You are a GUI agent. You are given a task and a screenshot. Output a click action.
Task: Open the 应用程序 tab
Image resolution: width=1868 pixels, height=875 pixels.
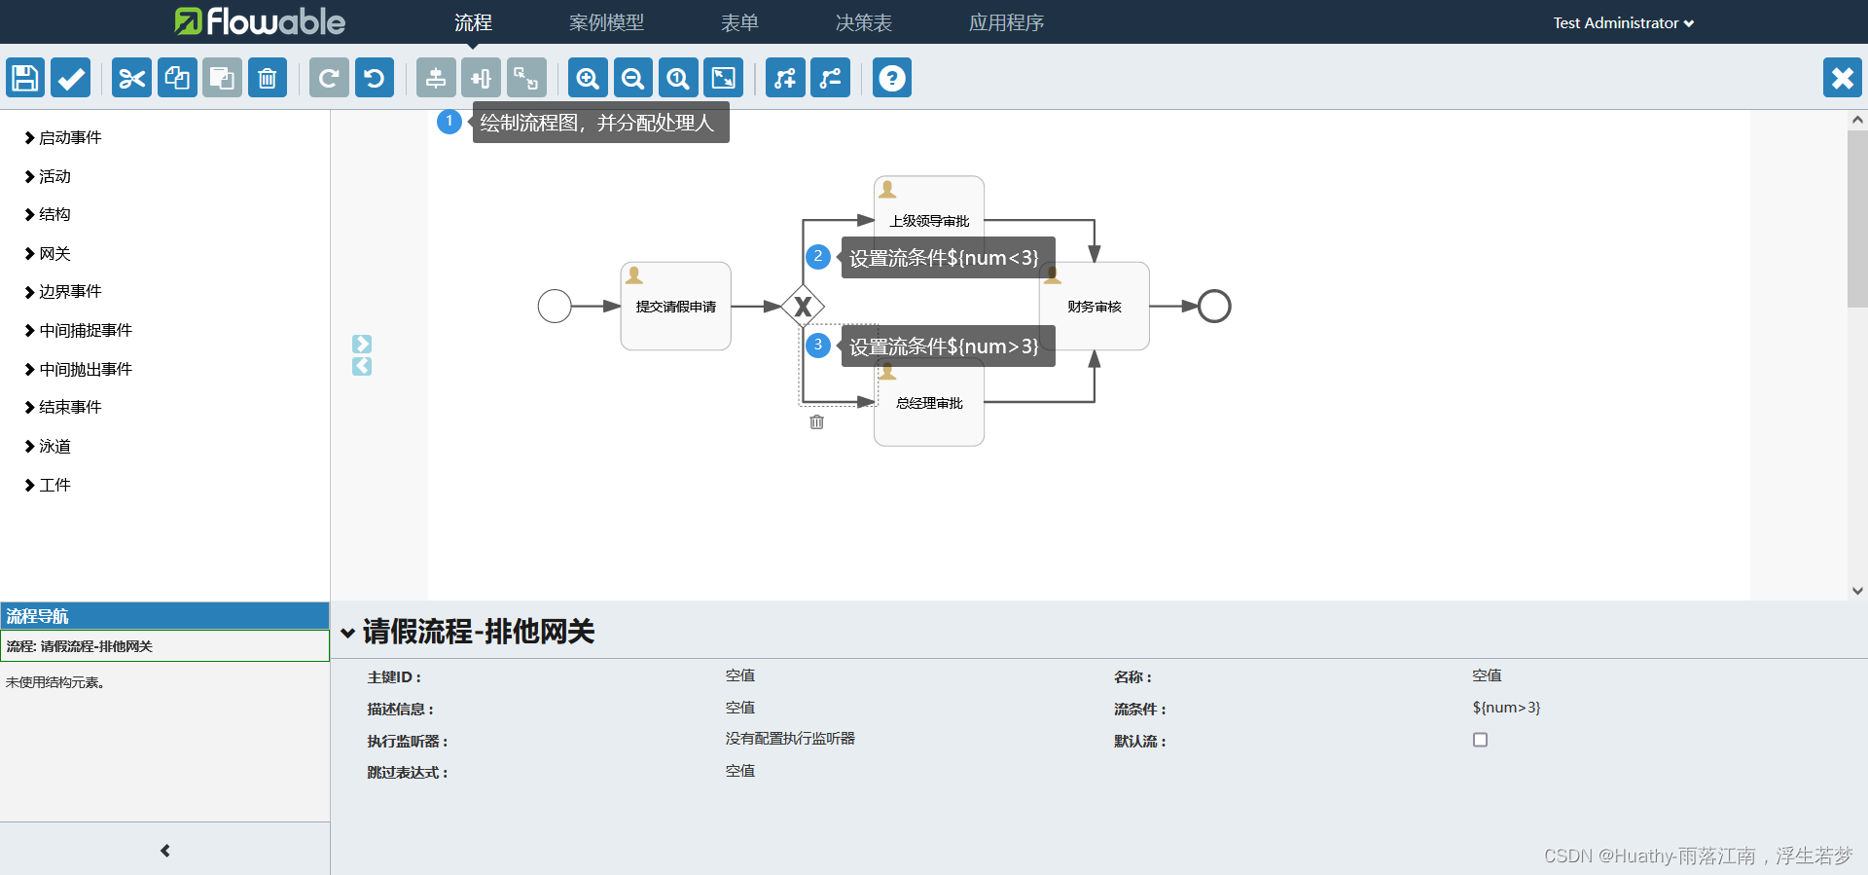pyautogui.click(x=1006, y=22)
